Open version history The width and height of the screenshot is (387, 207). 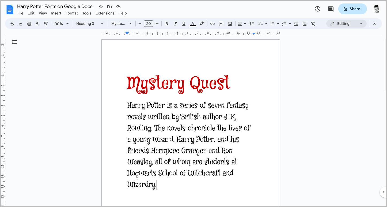[x=317, y=9]
